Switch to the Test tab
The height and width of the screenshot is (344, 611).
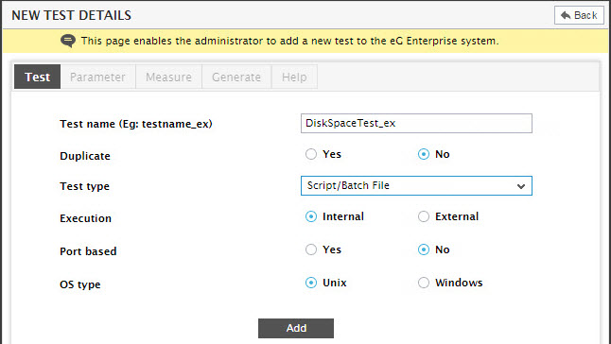(x=38, y=77)
